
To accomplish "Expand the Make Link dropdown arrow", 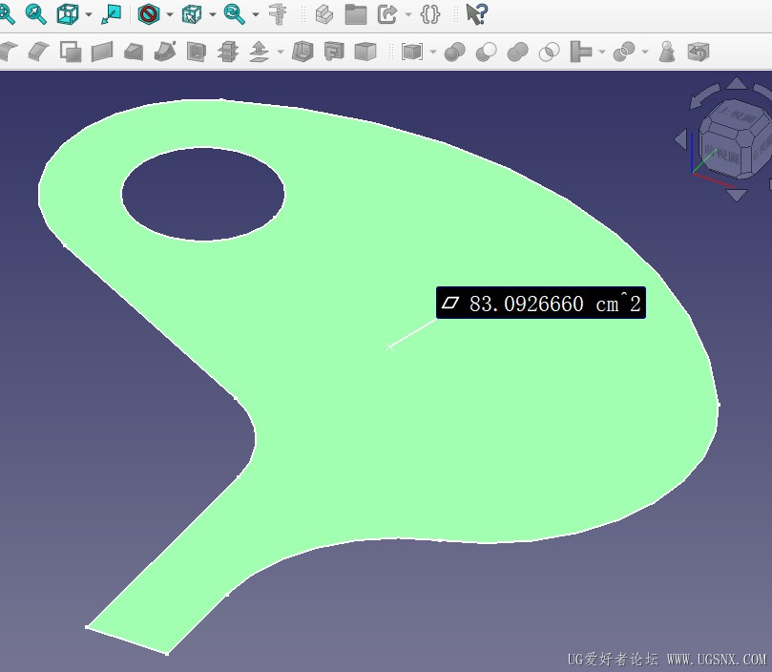I will click(x=408, y=14).
